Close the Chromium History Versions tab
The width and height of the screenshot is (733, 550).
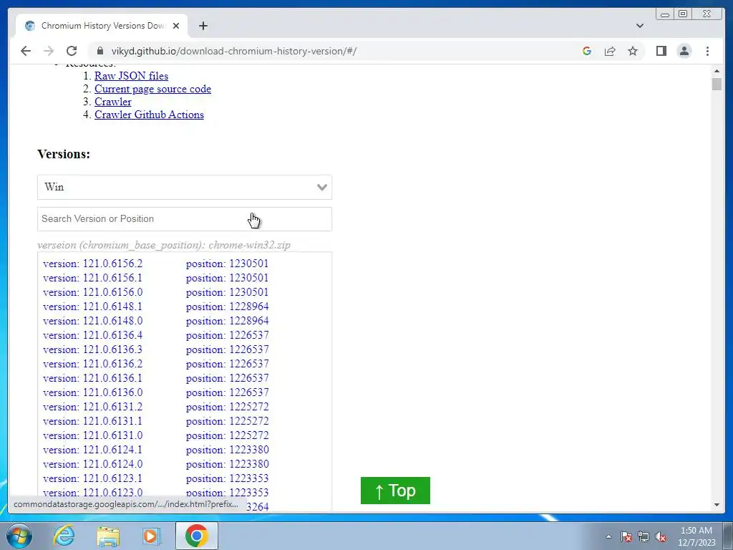click(176, 26)
